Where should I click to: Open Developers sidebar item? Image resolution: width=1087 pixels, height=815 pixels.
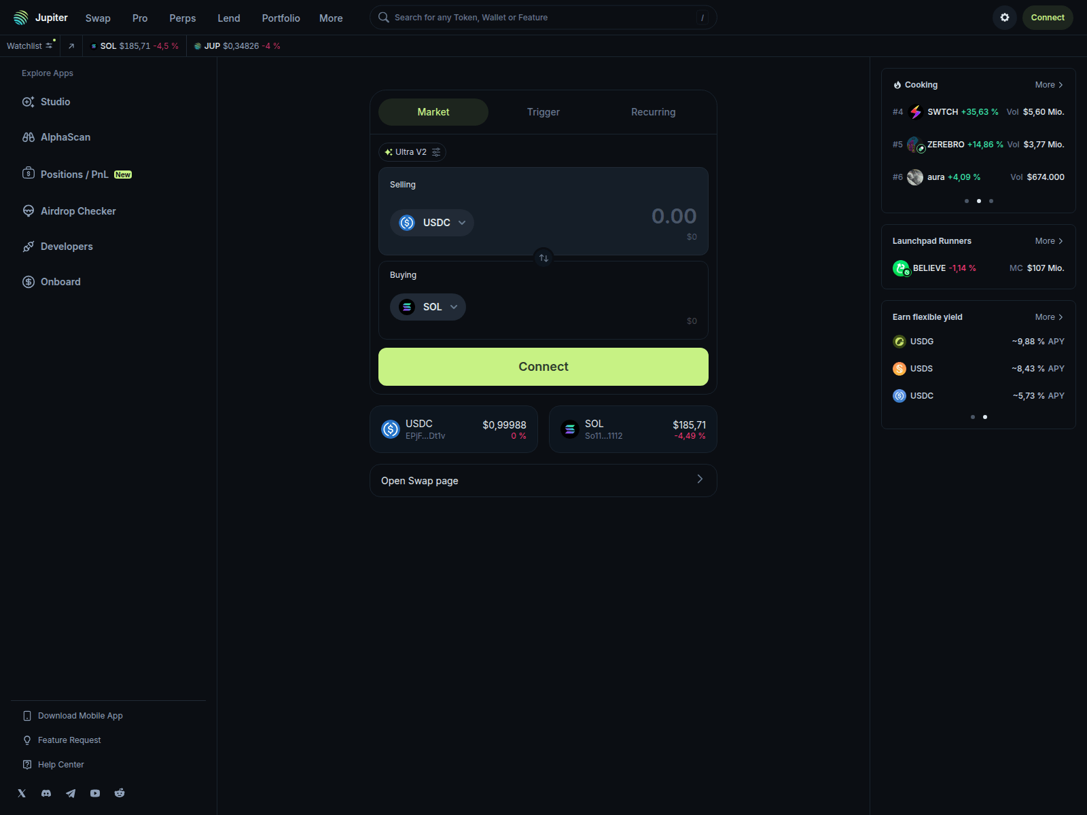tap(57, 247)
